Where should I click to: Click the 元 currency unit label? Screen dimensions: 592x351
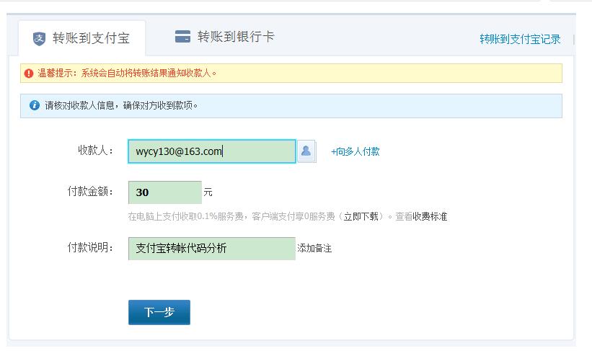[208, 192]
